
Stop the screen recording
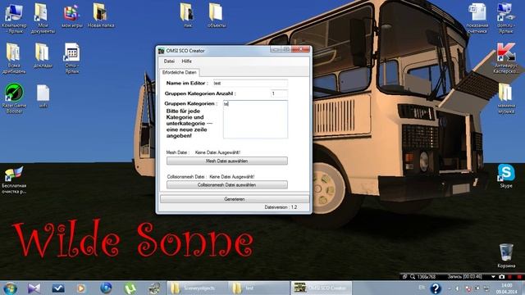pos(519,277)
